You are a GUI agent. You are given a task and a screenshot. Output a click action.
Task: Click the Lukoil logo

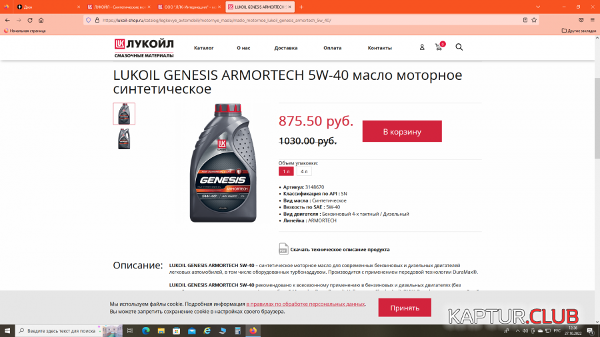[144, 48]
